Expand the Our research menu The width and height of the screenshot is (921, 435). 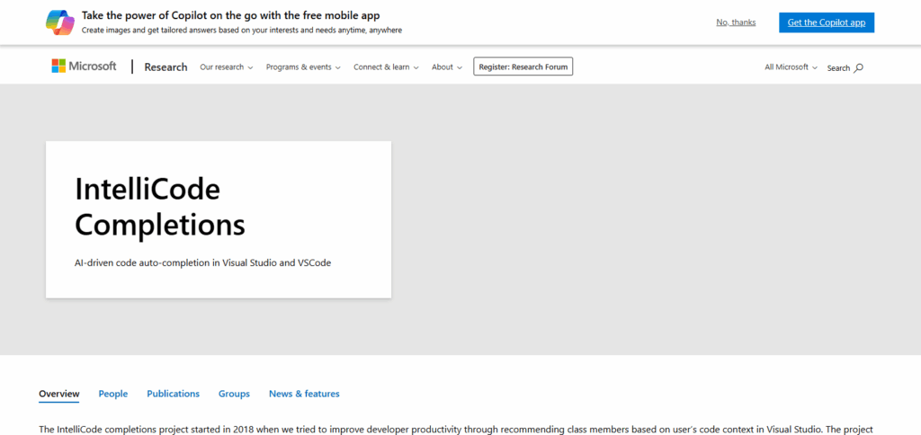(x=226, y=67)
